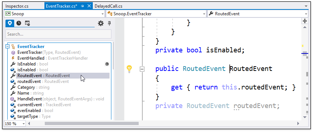Select EventHandled : EventTrackerHandler
The height and width of the screenshot is (132, 313).
(x=53, y=58)
